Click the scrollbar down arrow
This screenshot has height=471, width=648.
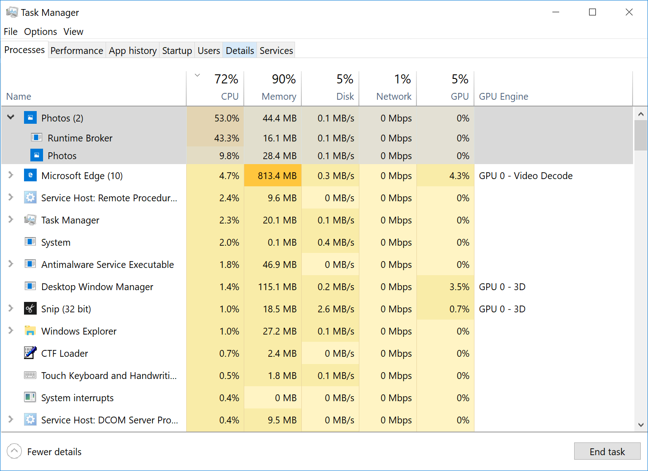point(641,425)
